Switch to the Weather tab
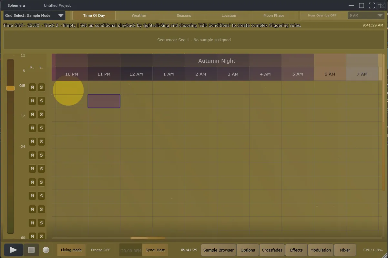The width and height of the screenshot is (388, 258). click(x=138, y=15)
